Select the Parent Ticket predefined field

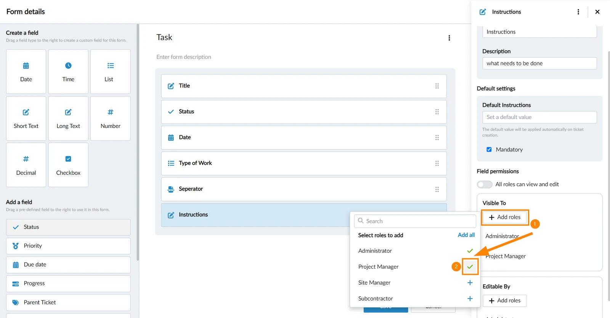click(x=68, y=302)
